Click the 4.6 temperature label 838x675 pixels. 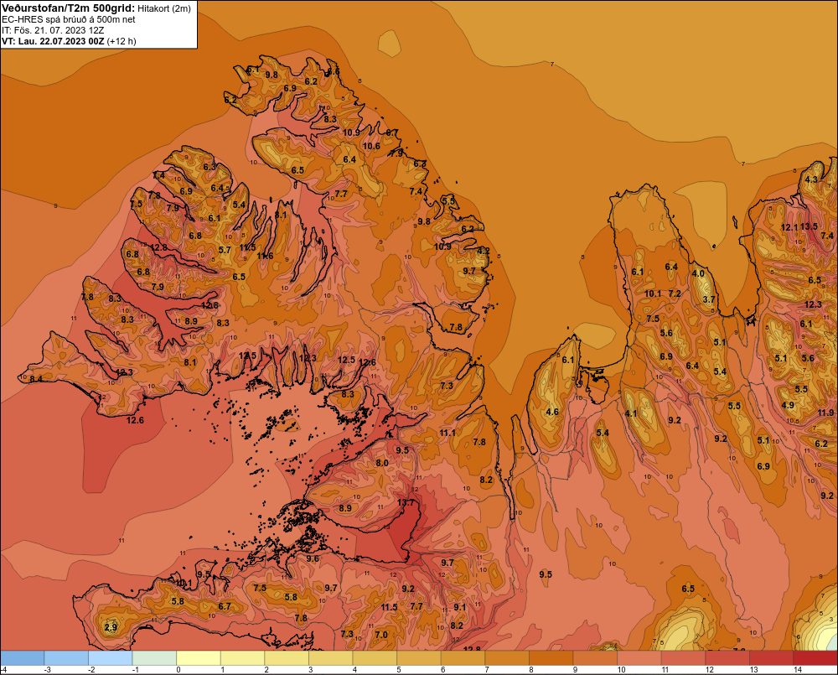tap(552, 412)
